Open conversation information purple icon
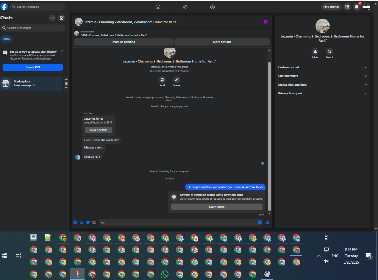This screenshot has width=378, height=280. point(265,22)
